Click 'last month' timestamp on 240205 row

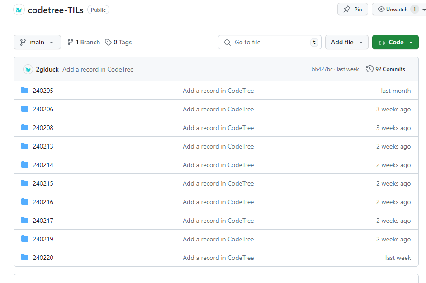(x=396, y=91)
